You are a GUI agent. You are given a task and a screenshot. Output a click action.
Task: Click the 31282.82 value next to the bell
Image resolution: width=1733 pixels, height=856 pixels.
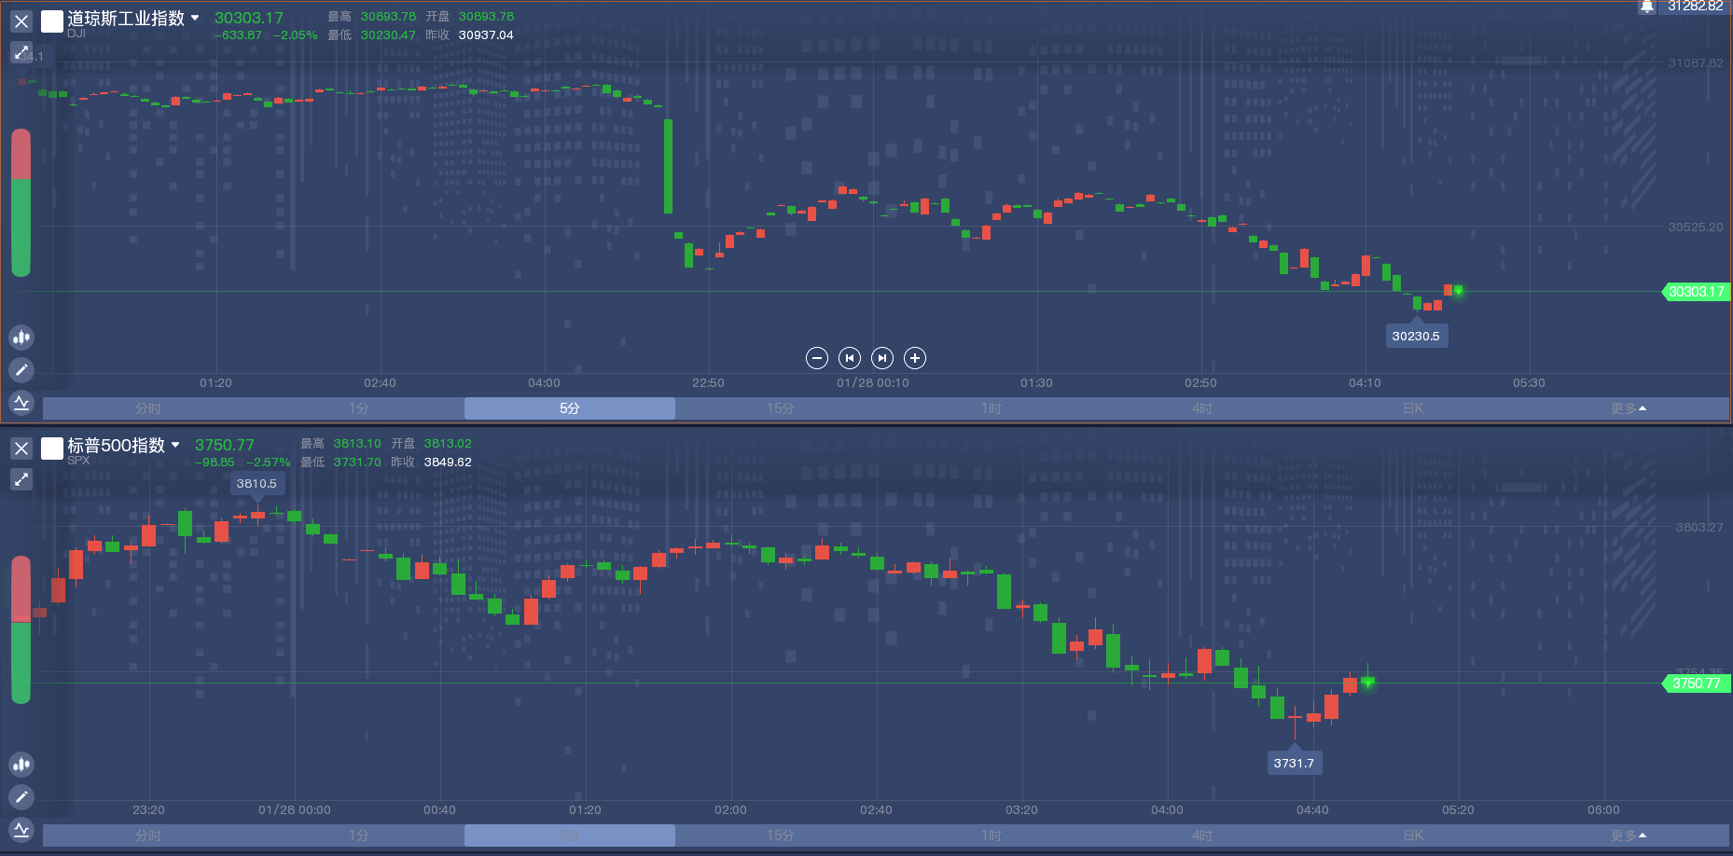pos(1696,7)
